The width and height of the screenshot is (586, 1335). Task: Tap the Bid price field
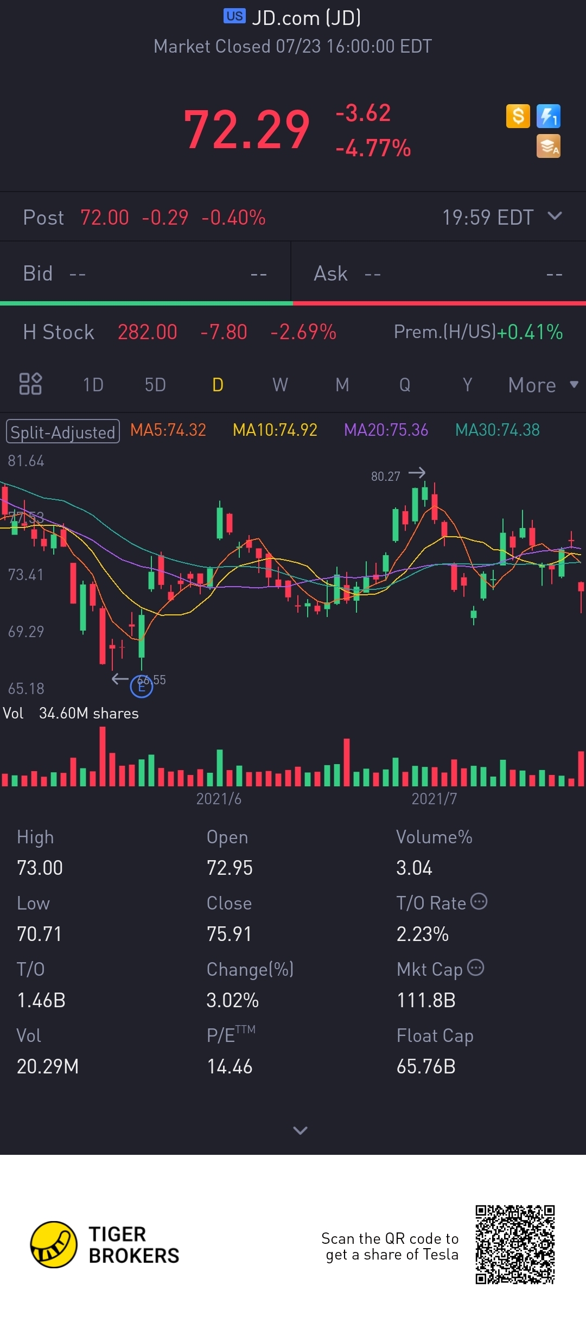145,273
